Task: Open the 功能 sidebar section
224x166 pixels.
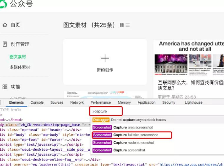Action: click(15, 87)
